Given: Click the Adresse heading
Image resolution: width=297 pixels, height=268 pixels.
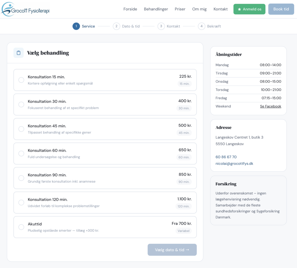Looking at the screenshot, I should pyautogui.click(x=223, y=127).
